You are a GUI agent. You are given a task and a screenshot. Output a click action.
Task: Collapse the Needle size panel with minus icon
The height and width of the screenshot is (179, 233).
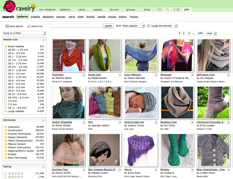point(44,39)
